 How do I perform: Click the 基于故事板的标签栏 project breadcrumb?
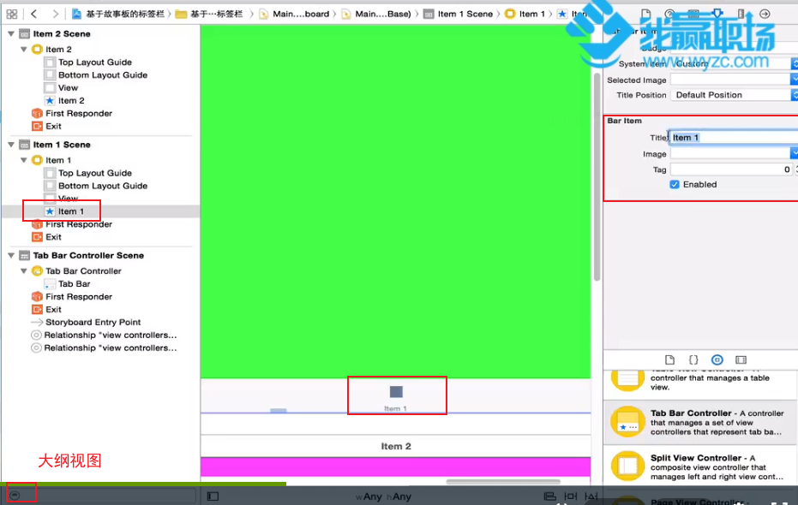[x=119, y=14]
